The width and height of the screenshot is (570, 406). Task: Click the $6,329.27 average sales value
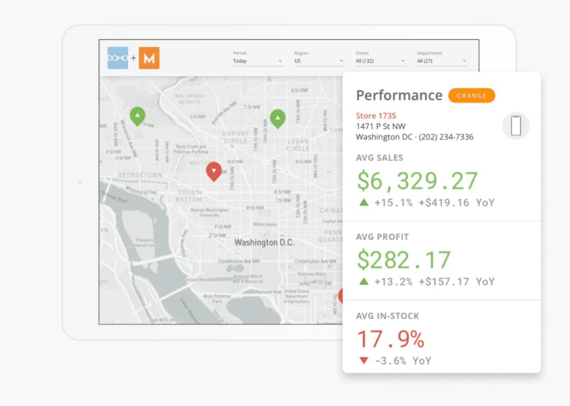(417, 181)
